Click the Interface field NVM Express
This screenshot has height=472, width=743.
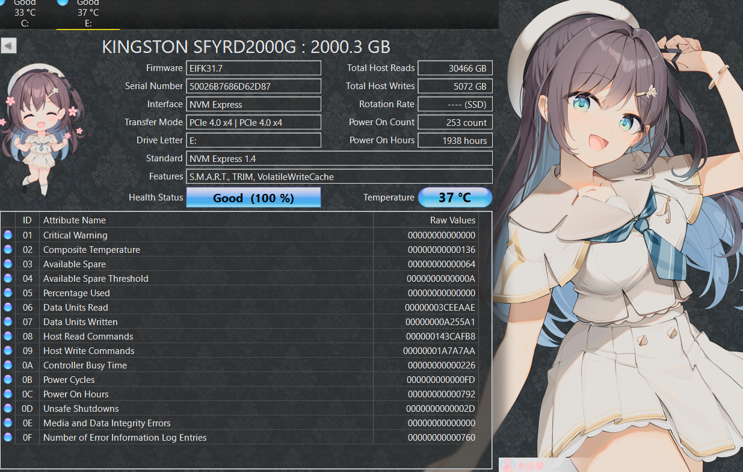coord(253,104)
